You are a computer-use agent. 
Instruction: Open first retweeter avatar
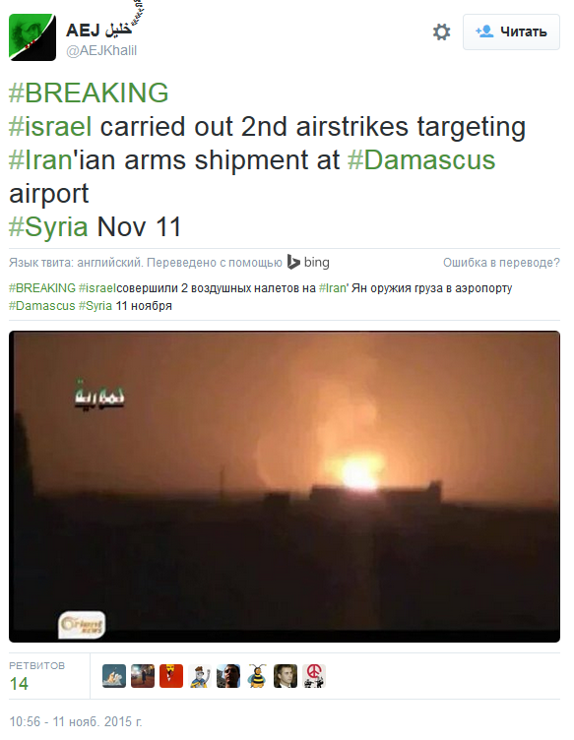(x=114, y=676)
